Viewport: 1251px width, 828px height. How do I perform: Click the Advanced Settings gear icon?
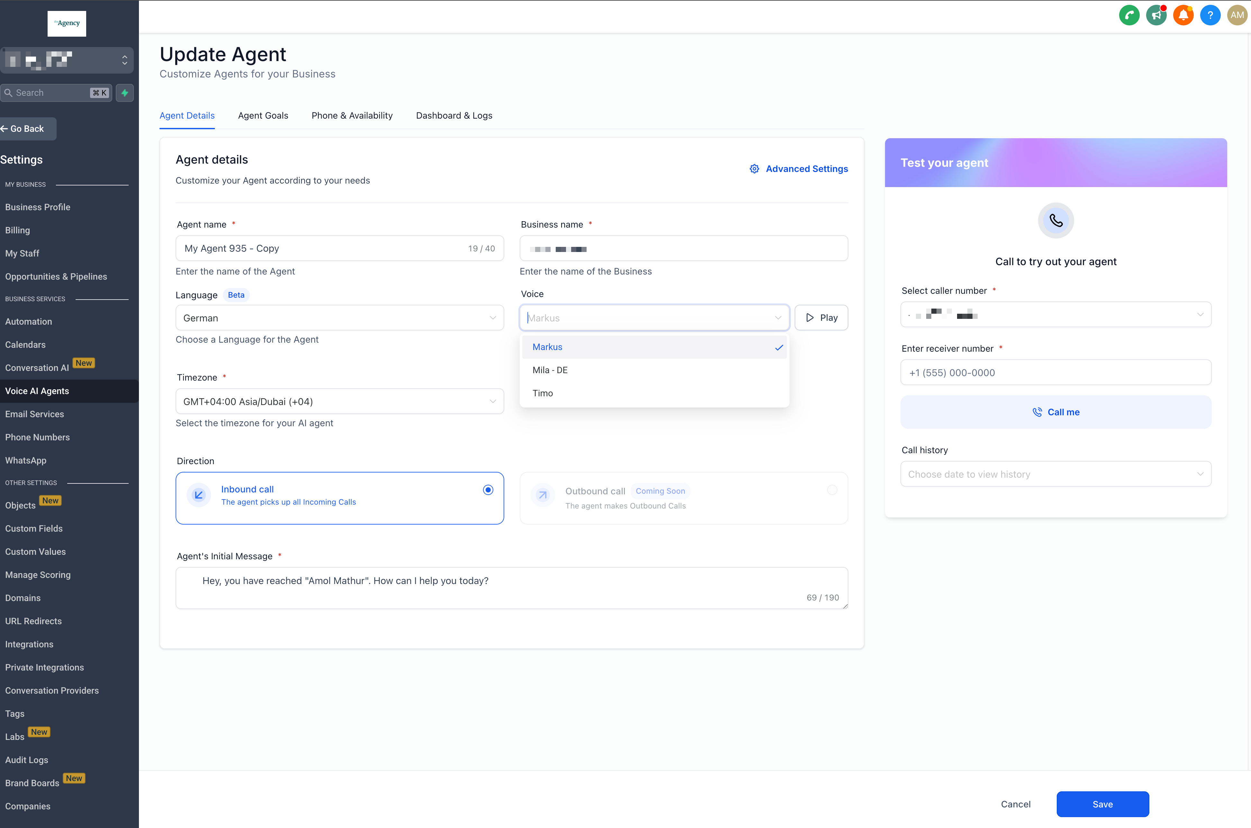(x=754, y=169)
